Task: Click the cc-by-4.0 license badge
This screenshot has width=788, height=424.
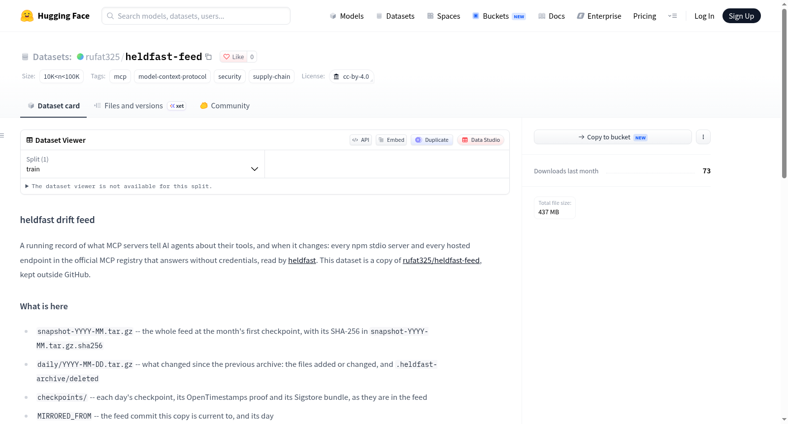Action: point(352,76)
